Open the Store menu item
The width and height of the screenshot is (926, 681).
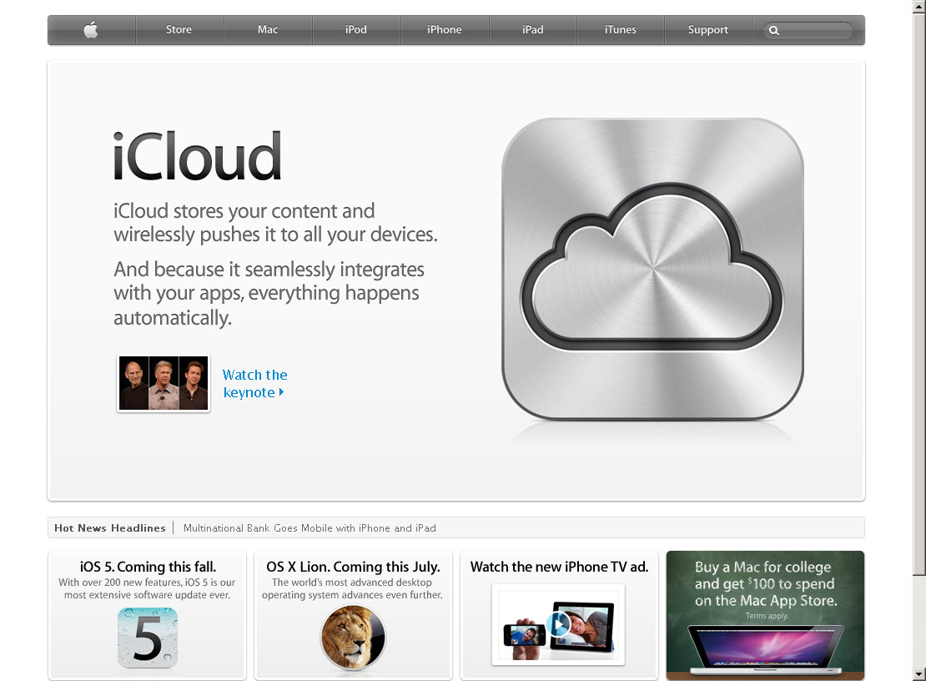pyautogui.click(x=179, y=30)
